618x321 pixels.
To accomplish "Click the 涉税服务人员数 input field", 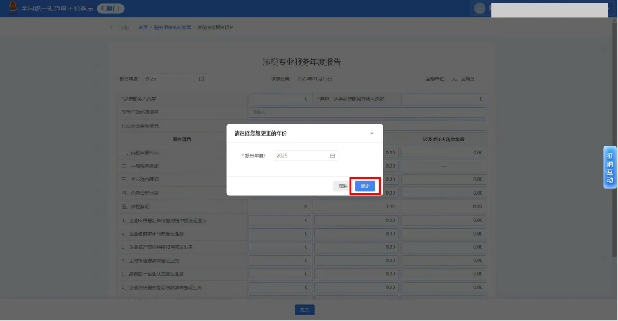I will tap(280, 99).
